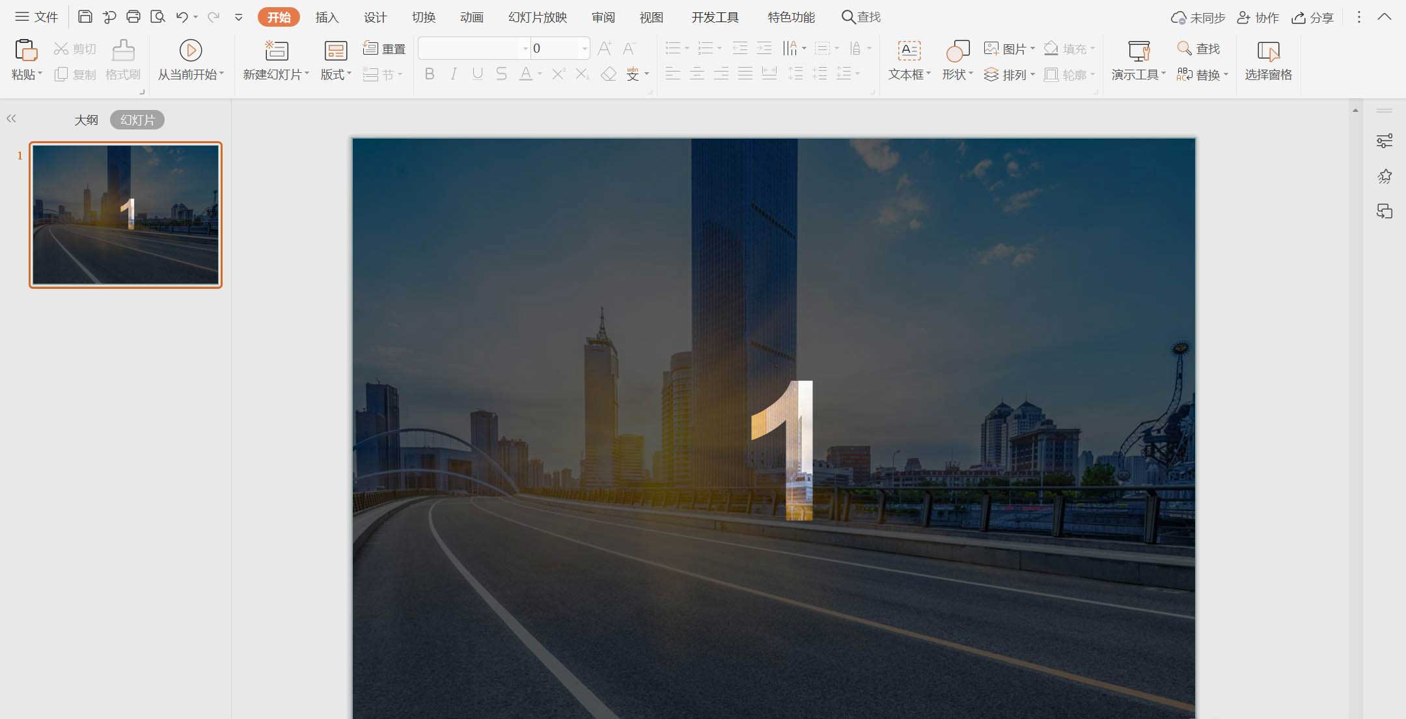Switch to 大纲 outline view

coord(86,120)
